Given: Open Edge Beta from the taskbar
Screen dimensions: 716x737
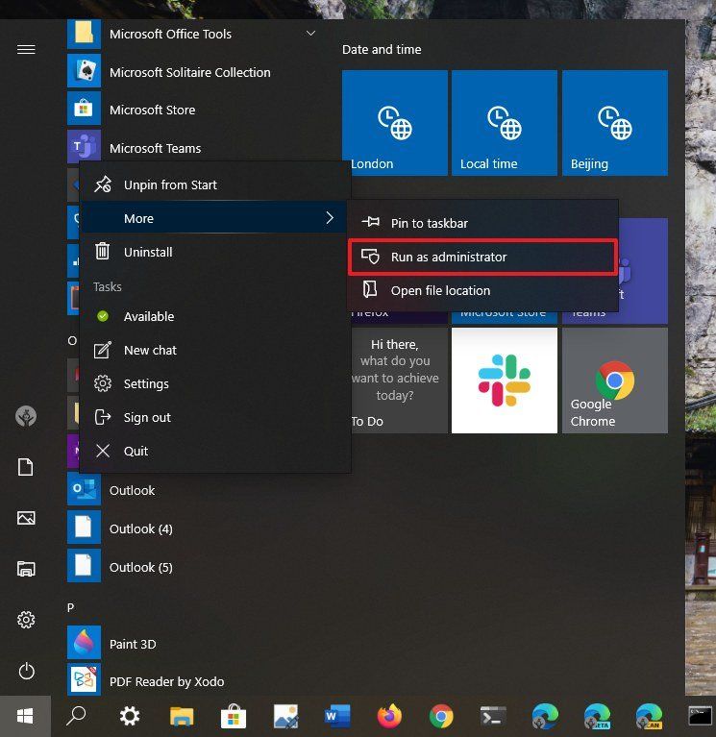Looking at the screenshot, I should (x=597, y=716).
